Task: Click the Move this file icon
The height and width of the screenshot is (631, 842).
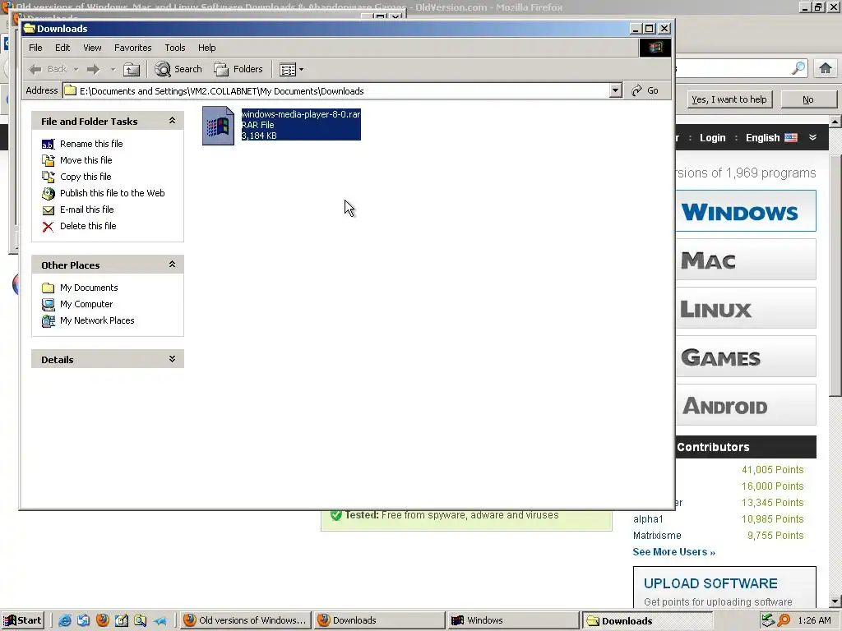Action: click(49, 160)
